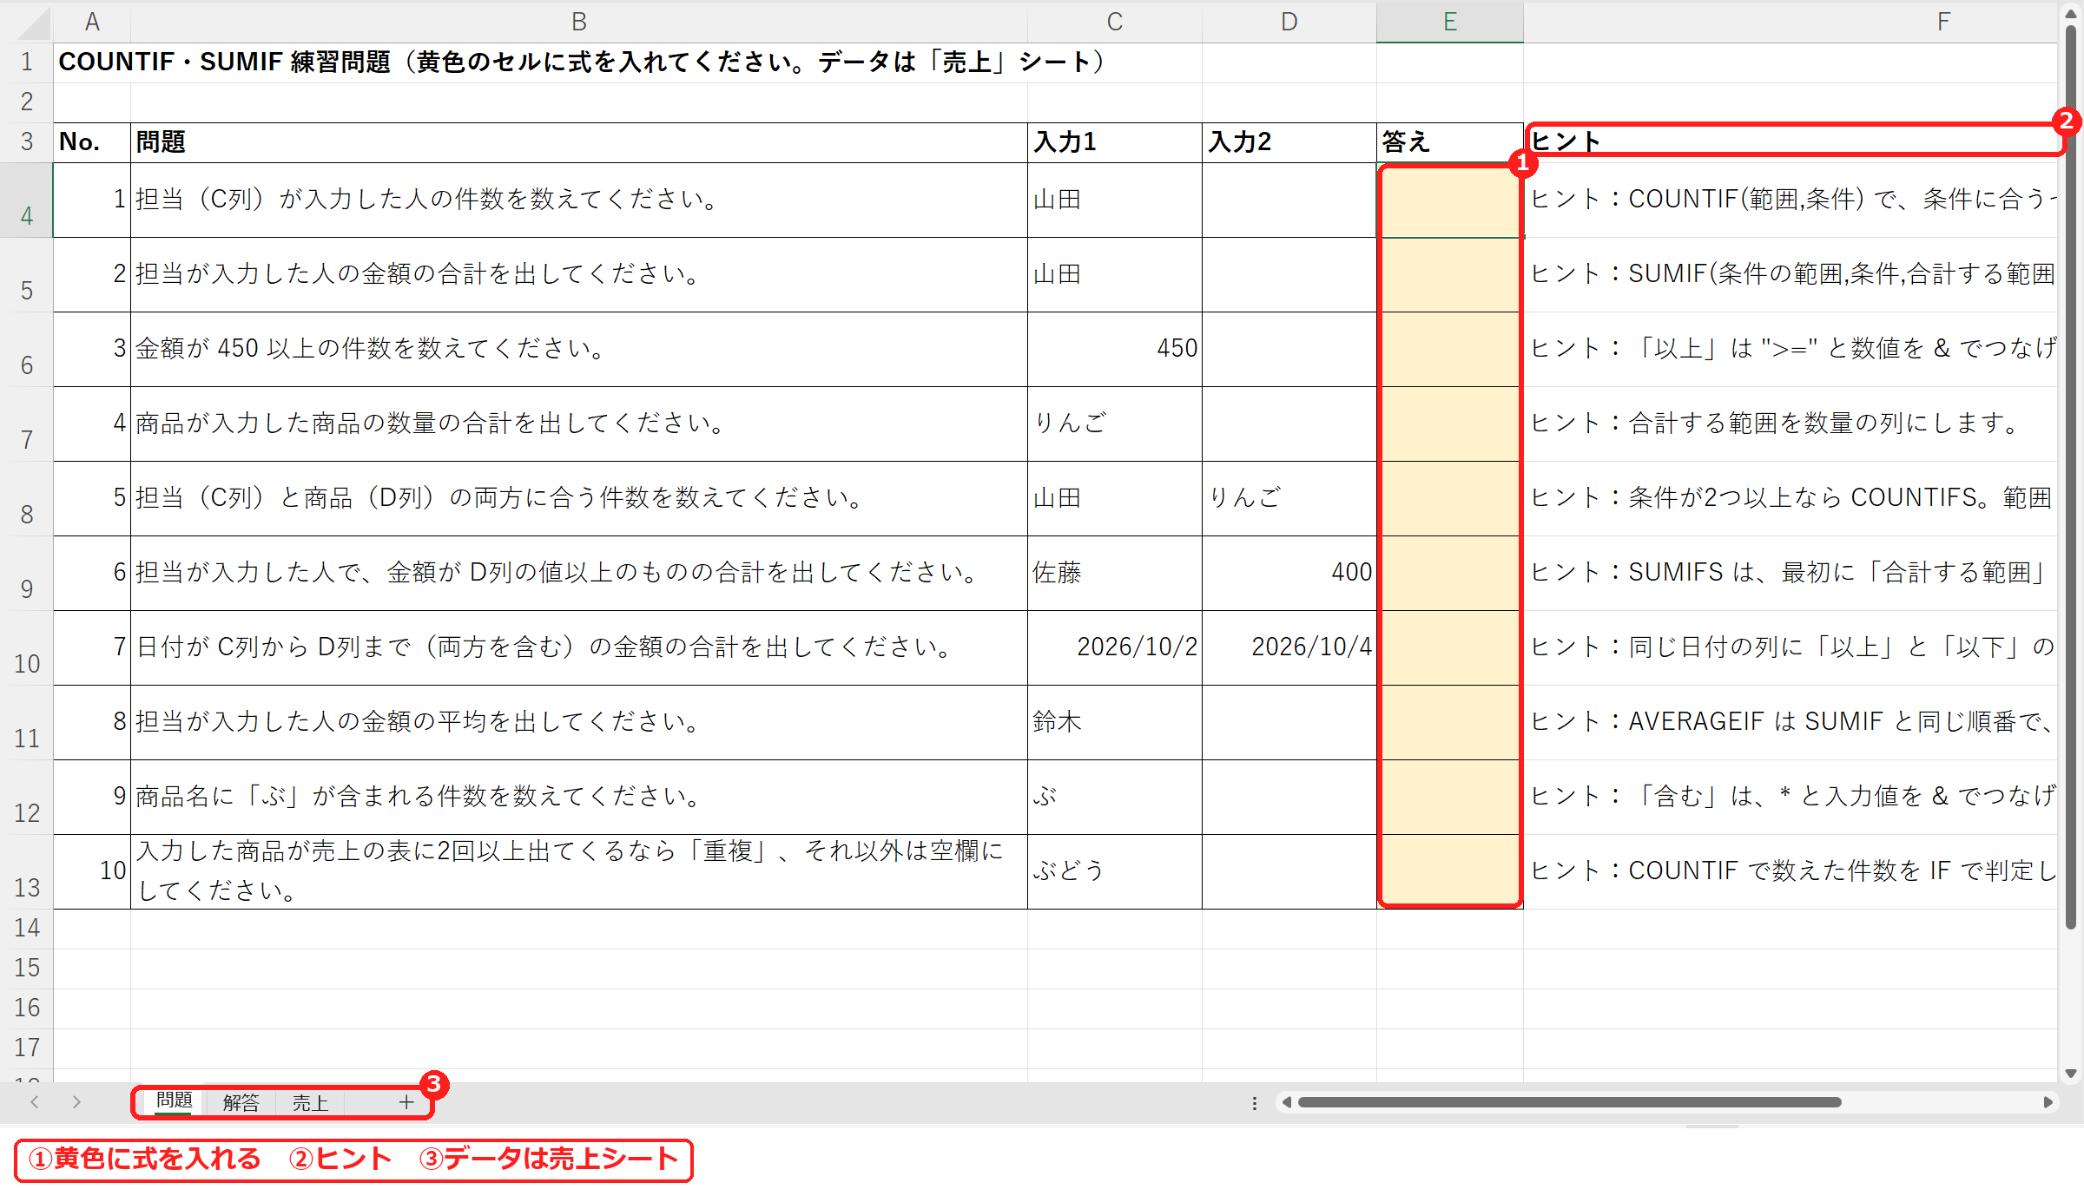Select row 13 header
Screen dimensions: 2084x1189
pyautogui.click(x=27, y=872)
